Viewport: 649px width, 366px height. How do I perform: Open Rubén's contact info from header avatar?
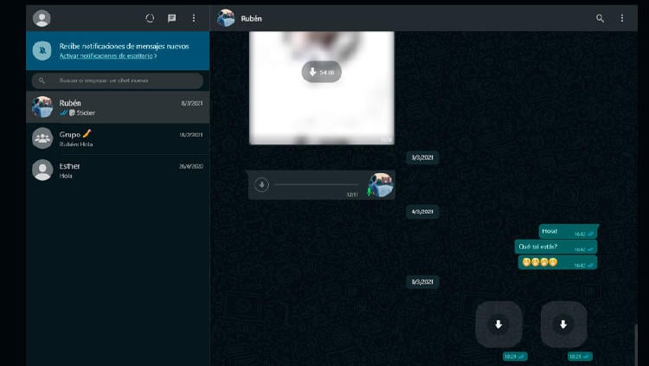(226, 18)
